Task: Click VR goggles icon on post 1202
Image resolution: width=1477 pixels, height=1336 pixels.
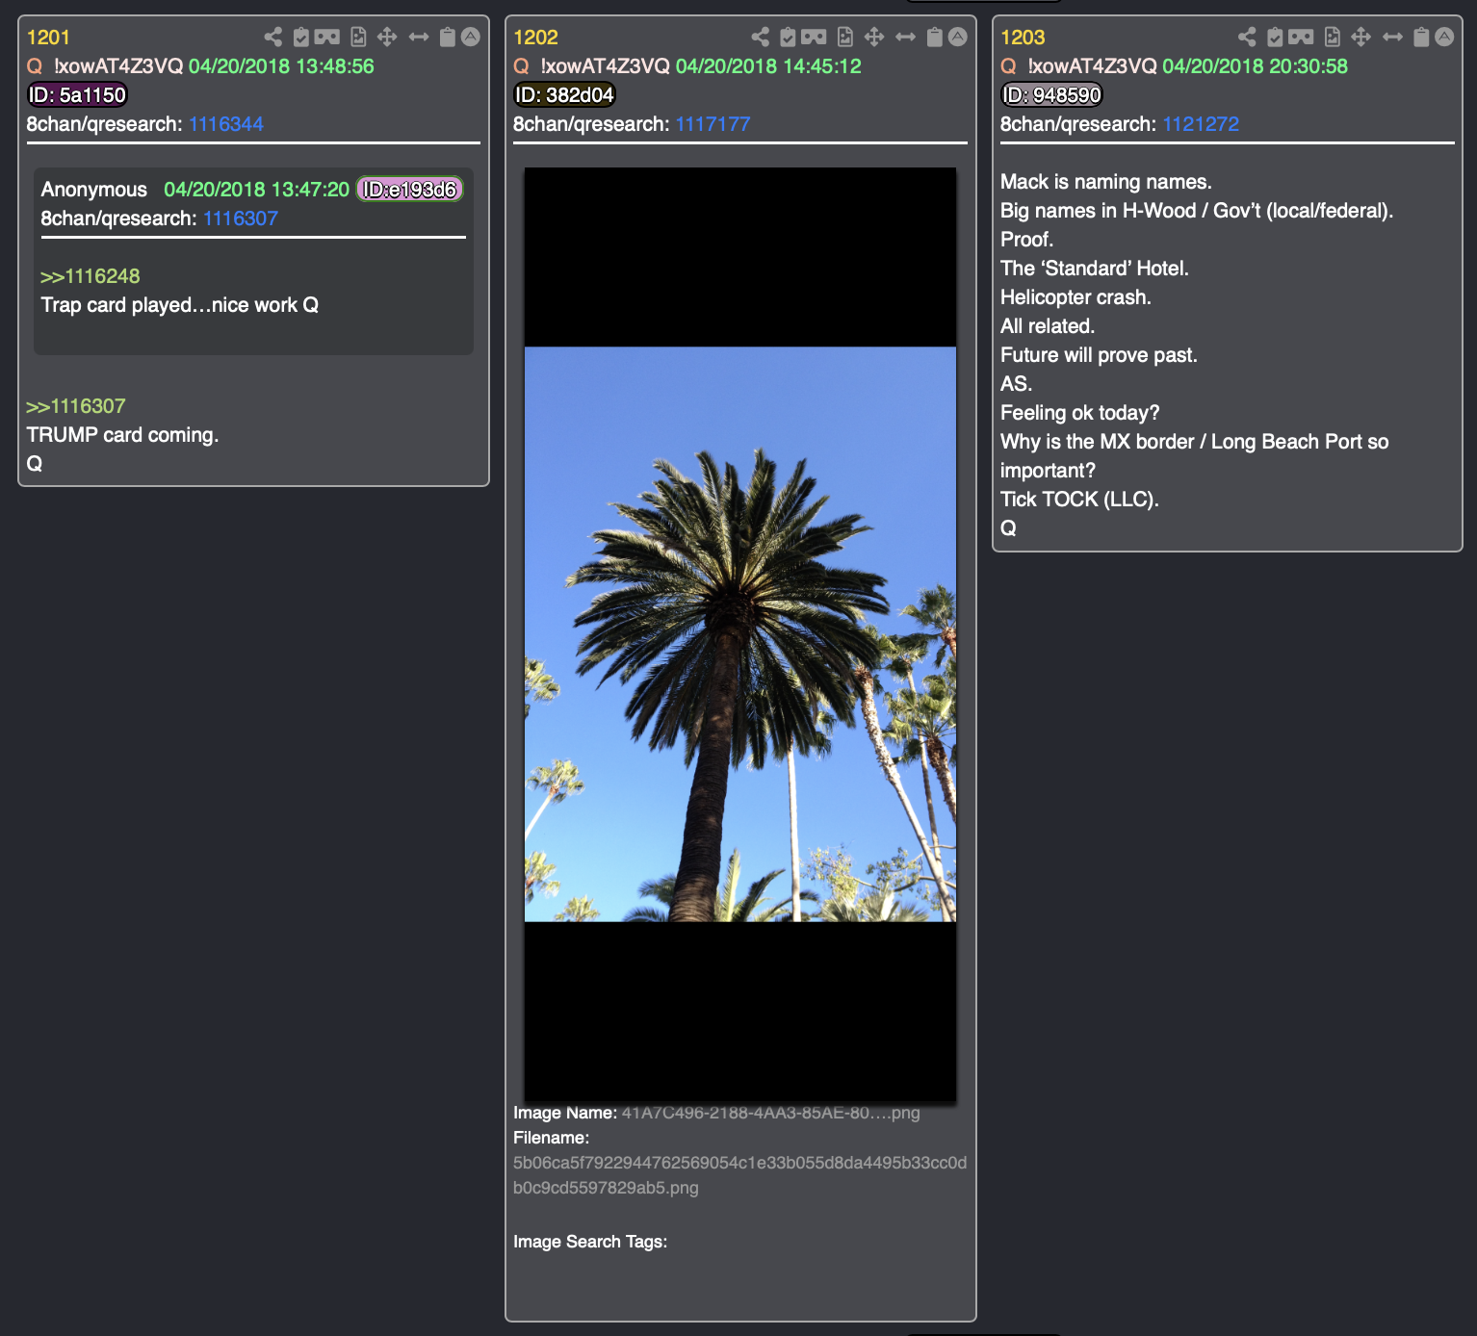Action: [x=815, y=38]
